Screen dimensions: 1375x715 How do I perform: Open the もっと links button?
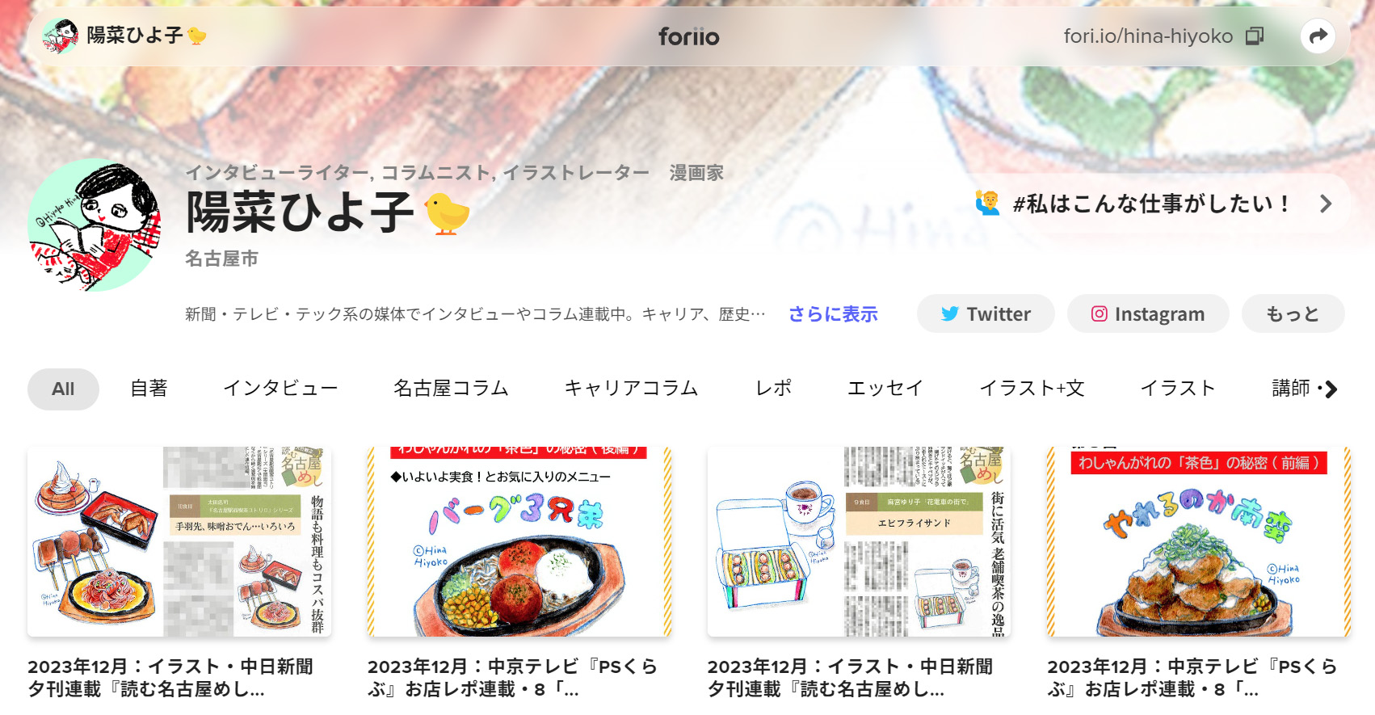tap(1293, 313)
